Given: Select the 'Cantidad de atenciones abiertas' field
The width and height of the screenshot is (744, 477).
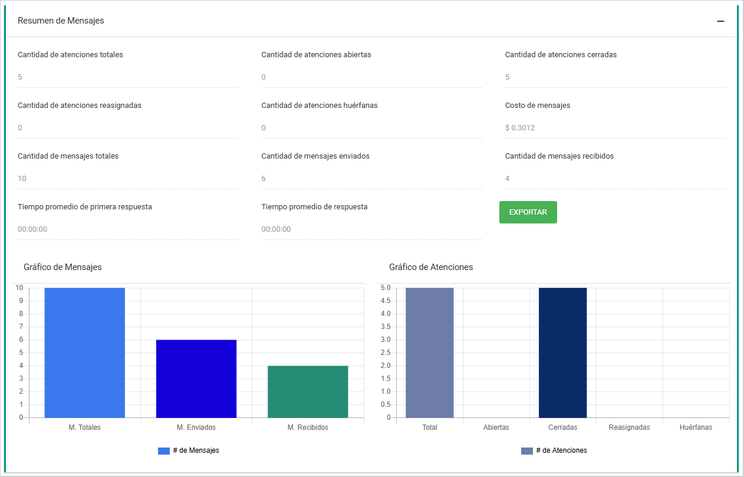Looking at the screenshot, I should pyautogui.click(x=371, y=77).
